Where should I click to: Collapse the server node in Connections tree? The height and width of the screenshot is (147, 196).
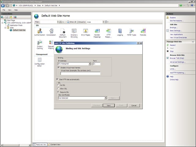tap(2, 23)
